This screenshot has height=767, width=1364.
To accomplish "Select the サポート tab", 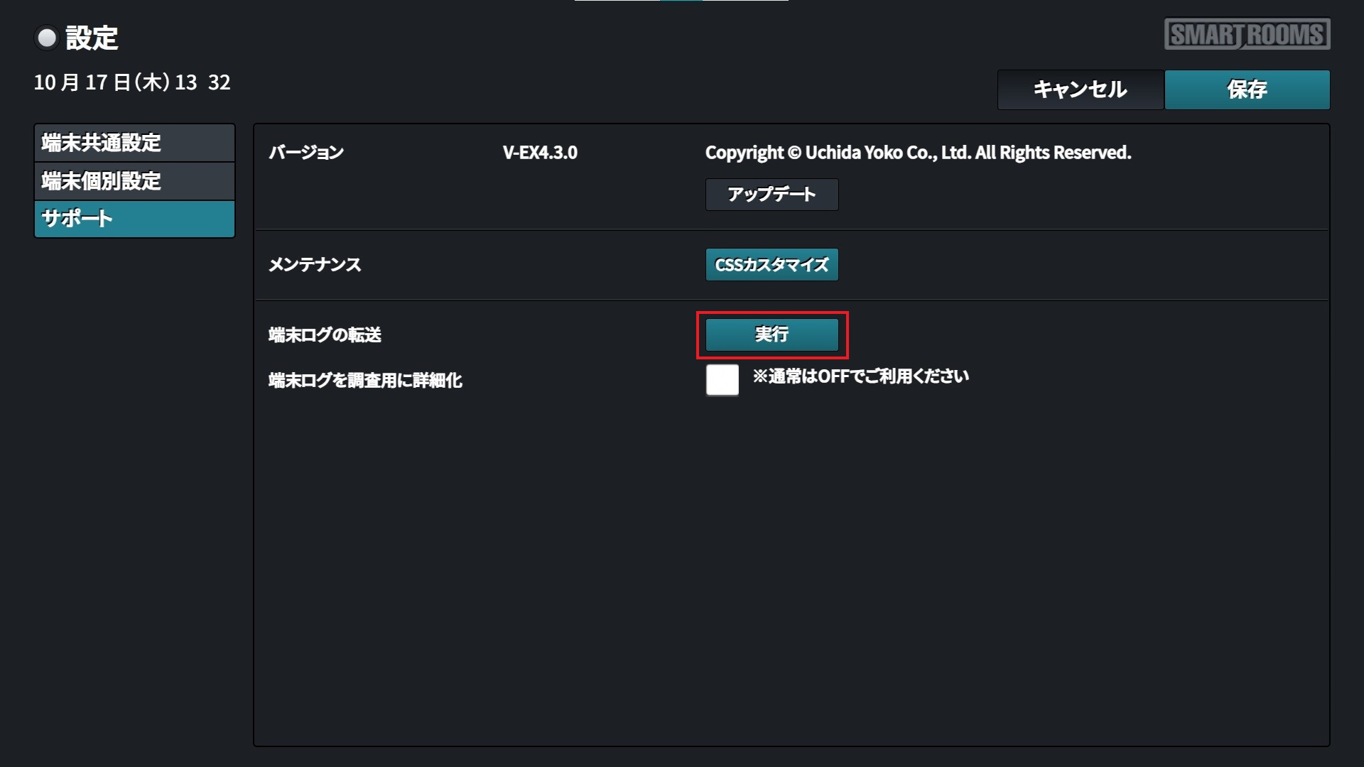I will (134, 219).
